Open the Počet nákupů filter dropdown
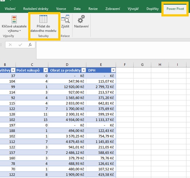This screenshot has height=178, width=190. [46, 70]
